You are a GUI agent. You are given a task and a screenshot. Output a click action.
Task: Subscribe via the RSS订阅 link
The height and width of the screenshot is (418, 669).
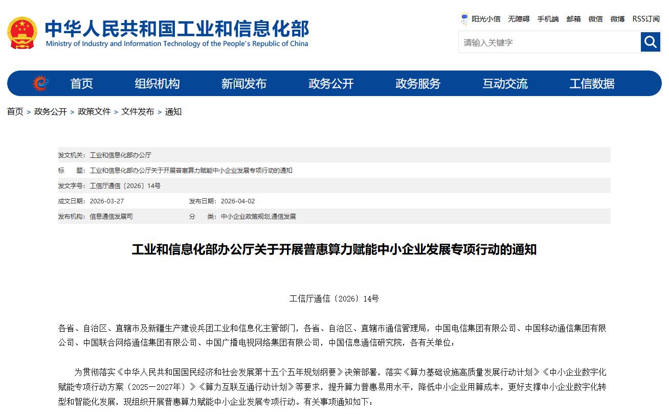[646, 19]
